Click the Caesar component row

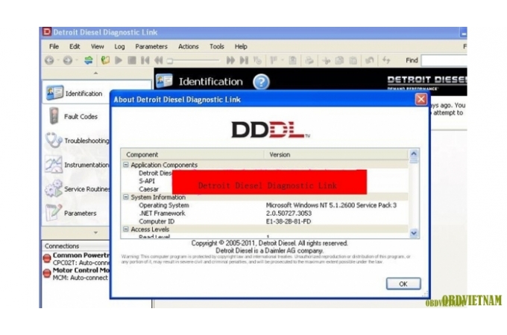pos(148,189)
